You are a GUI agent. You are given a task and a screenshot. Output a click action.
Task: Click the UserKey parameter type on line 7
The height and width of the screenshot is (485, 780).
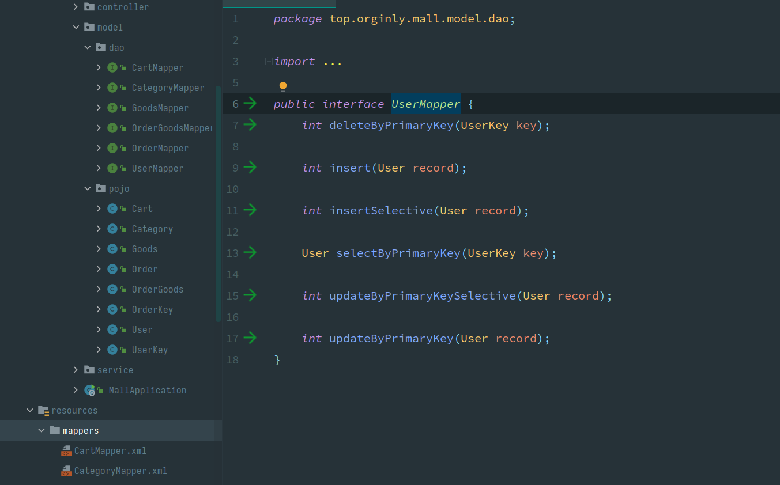[485, 125]
